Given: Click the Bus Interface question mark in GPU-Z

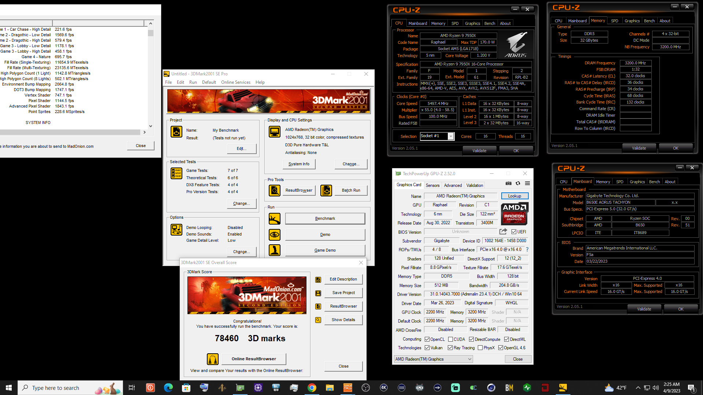Looking at the screenshot, I should click(527, 249).
